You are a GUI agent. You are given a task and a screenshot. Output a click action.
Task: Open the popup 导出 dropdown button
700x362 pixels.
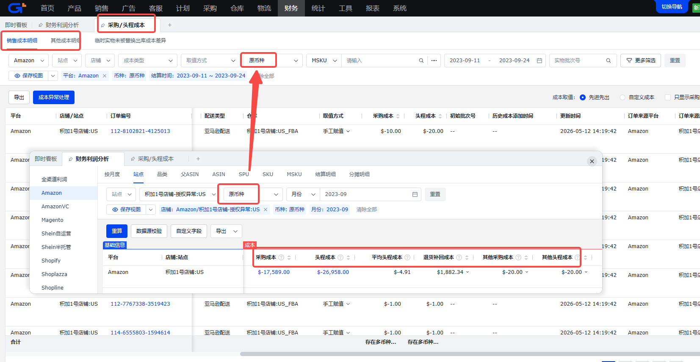[227, 231]
